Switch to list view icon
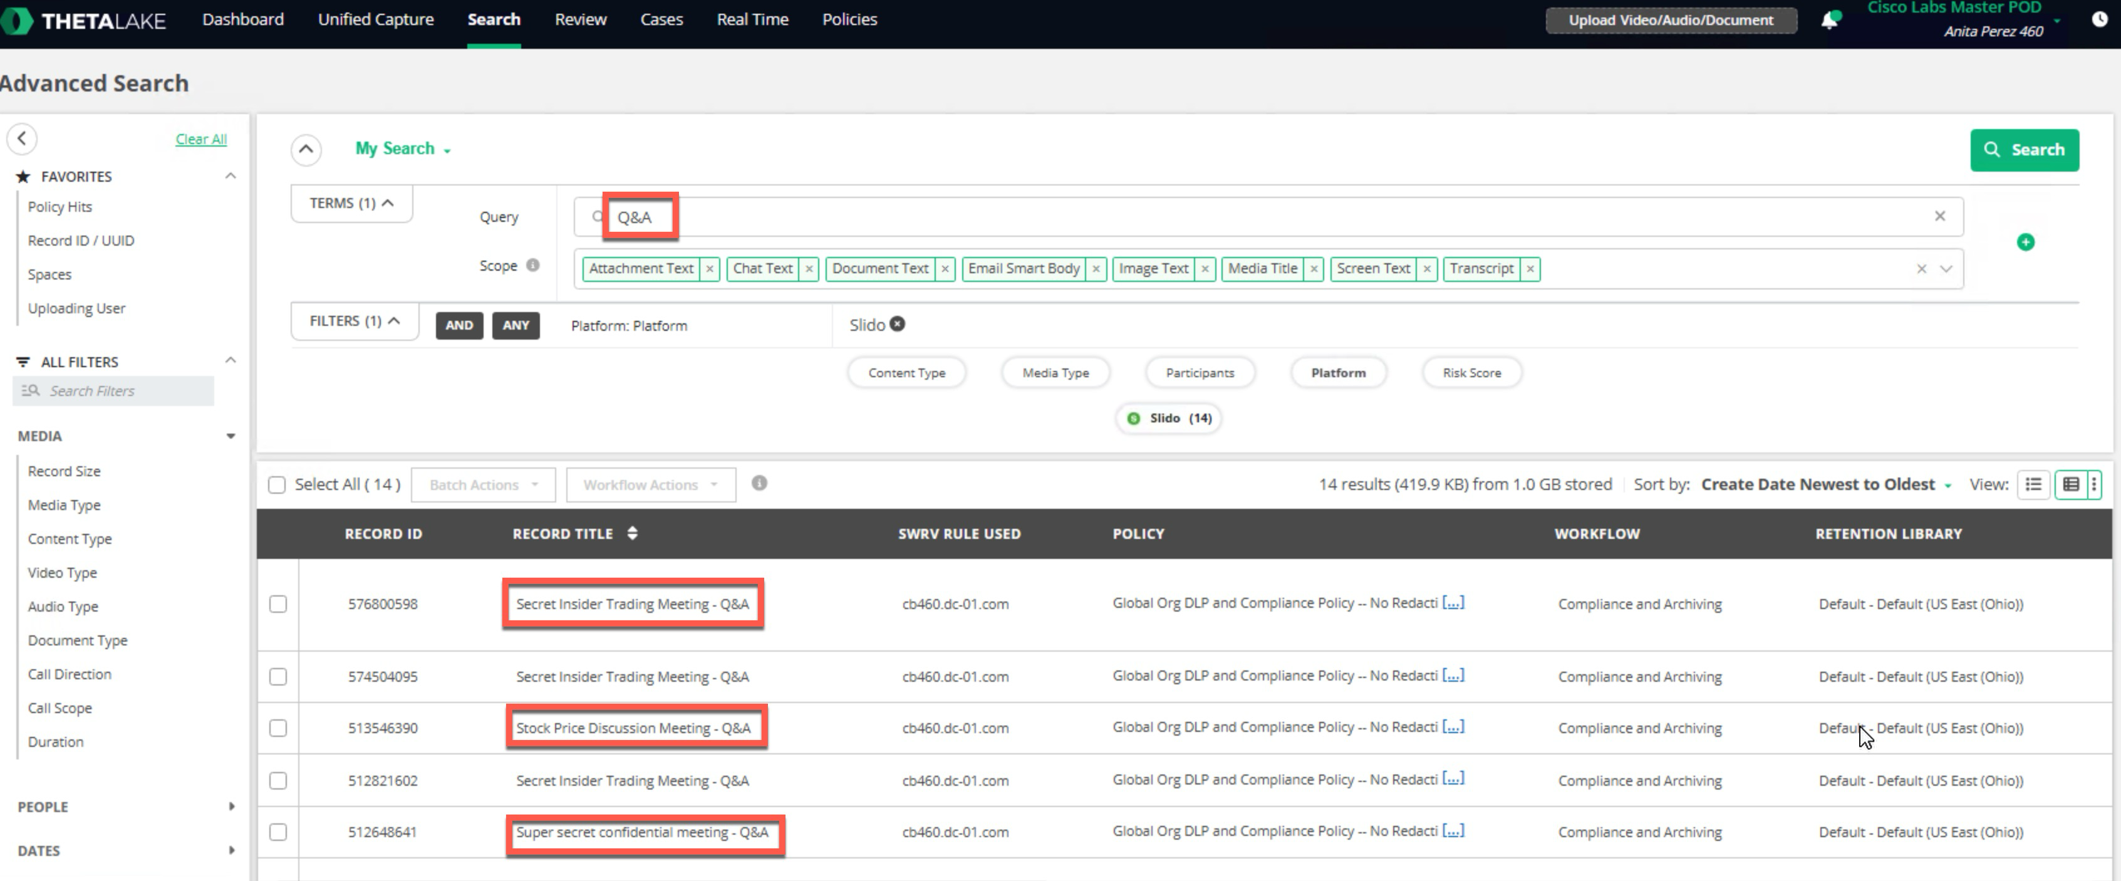This screenshot has width=2121, height=881. click(x=2033, y=484)
